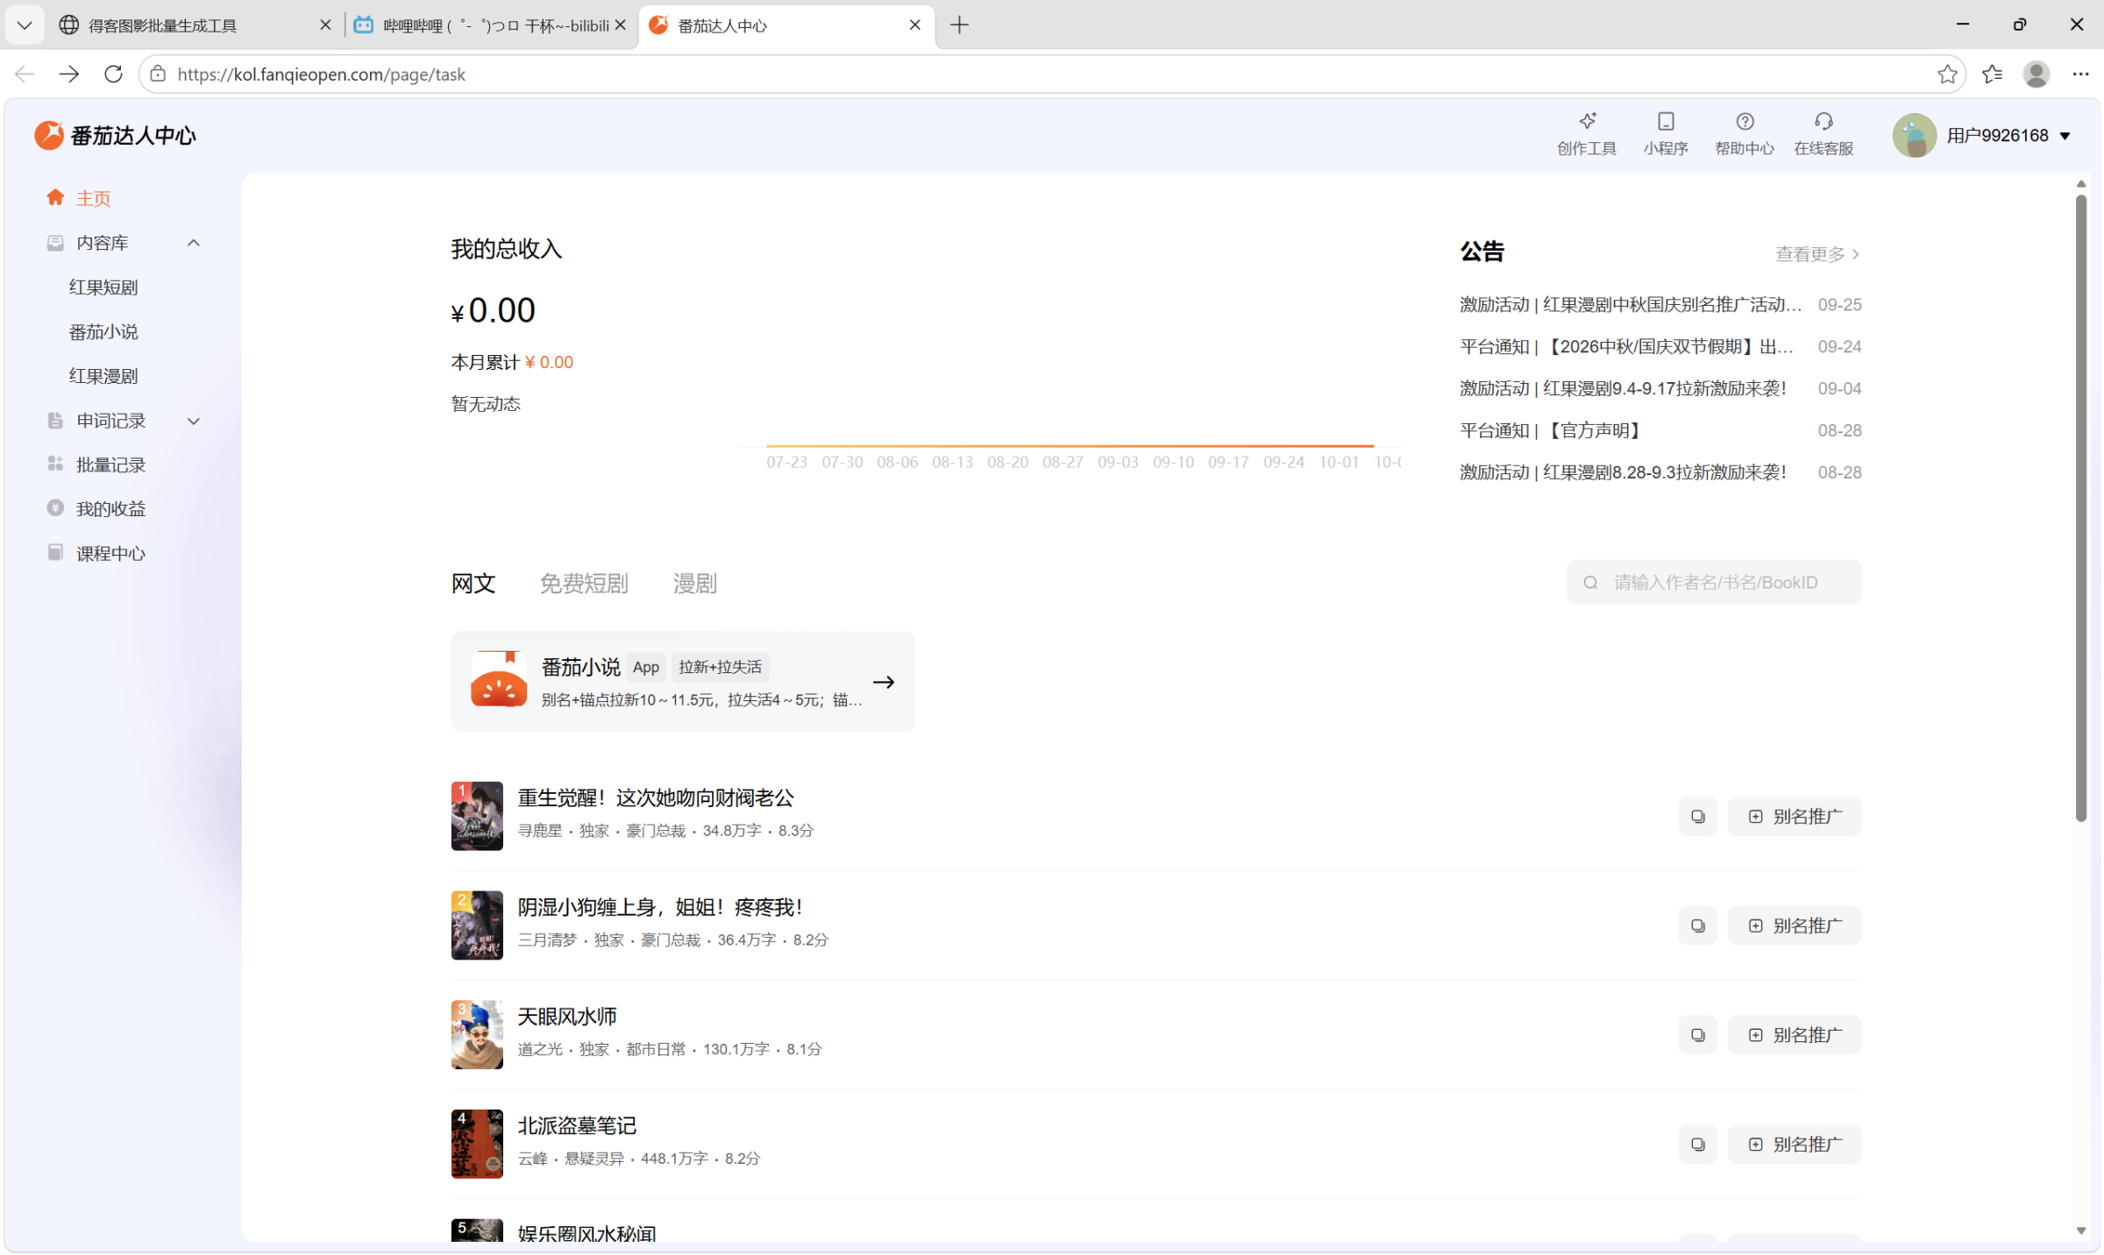The image size is (2104, 1255).
Task: Select 红果短剧 under 内容库
Action: click(x=103, y=287)
